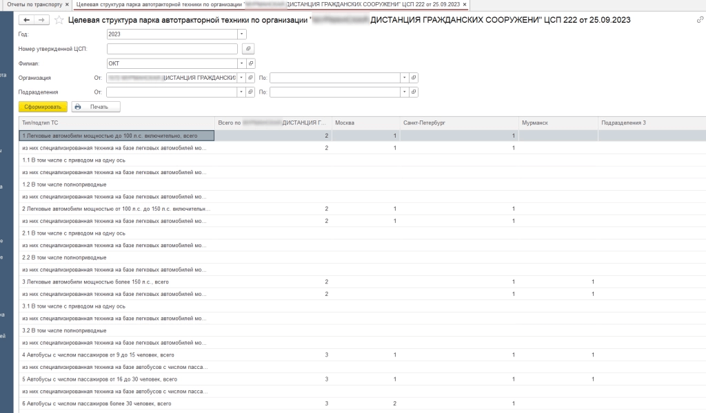This screenshot has height=413, width=706.
Task: Expand the Организация По dropdown
Action: coord(404,78)
